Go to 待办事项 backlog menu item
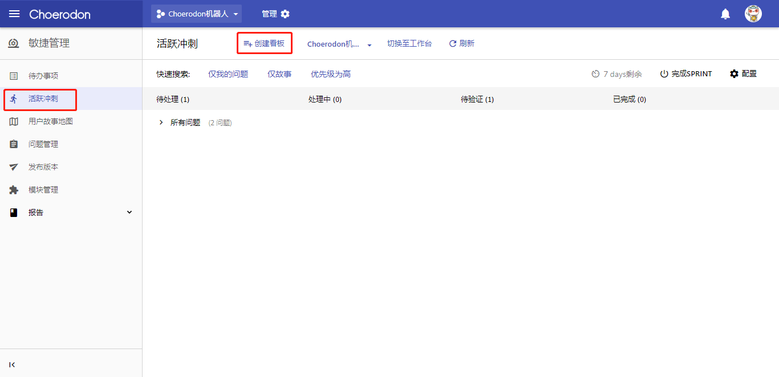Viewport: 779px width, 377px height. click(43, 76)
